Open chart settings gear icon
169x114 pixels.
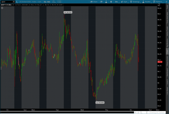(111, 2)
